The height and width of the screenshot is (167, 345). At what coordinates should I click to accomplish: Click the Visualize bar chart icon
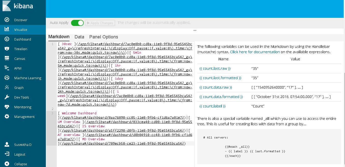point(7,30)
